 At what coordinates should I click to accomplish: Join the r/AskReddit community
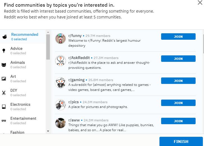click(178, 59)
